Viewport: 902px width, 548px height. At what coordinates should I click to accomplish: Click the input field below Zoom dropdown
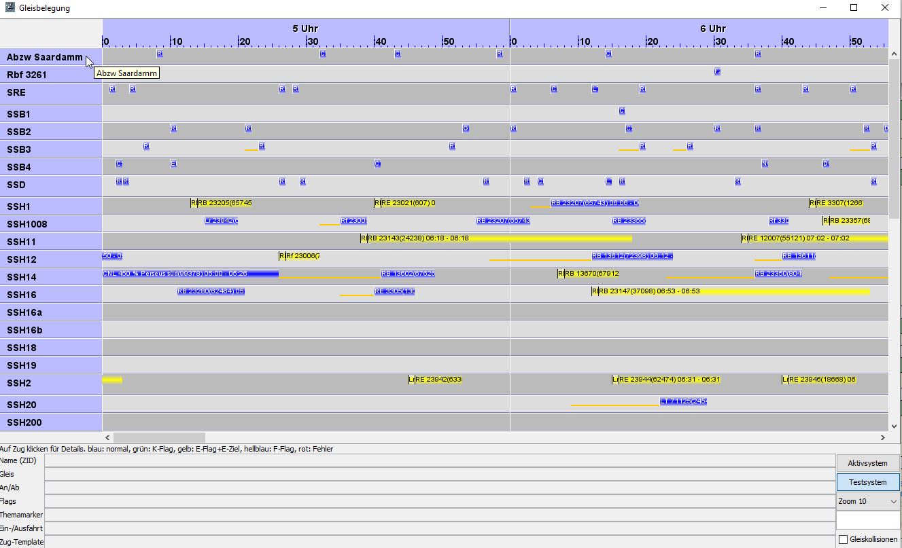[x=867, y=520]
